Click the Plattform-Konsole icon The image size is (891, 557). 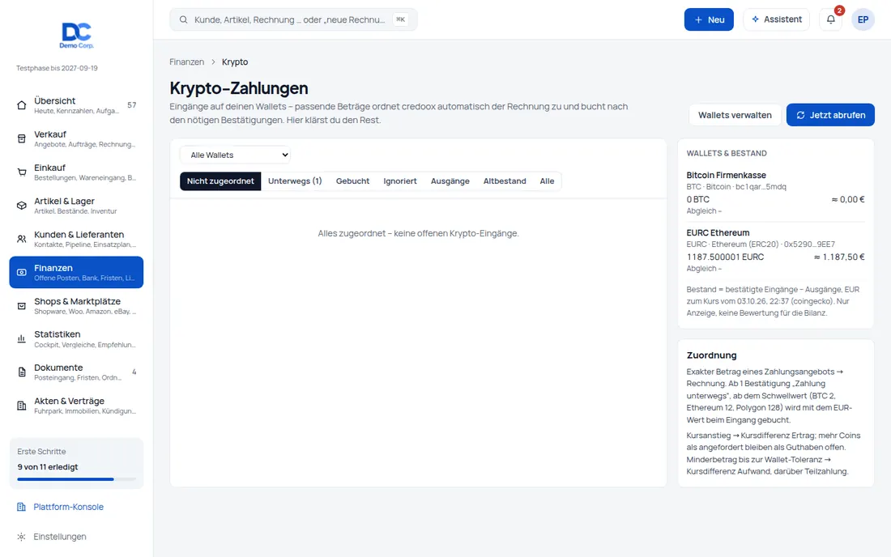pyautogui.click(x=22, y=507)
